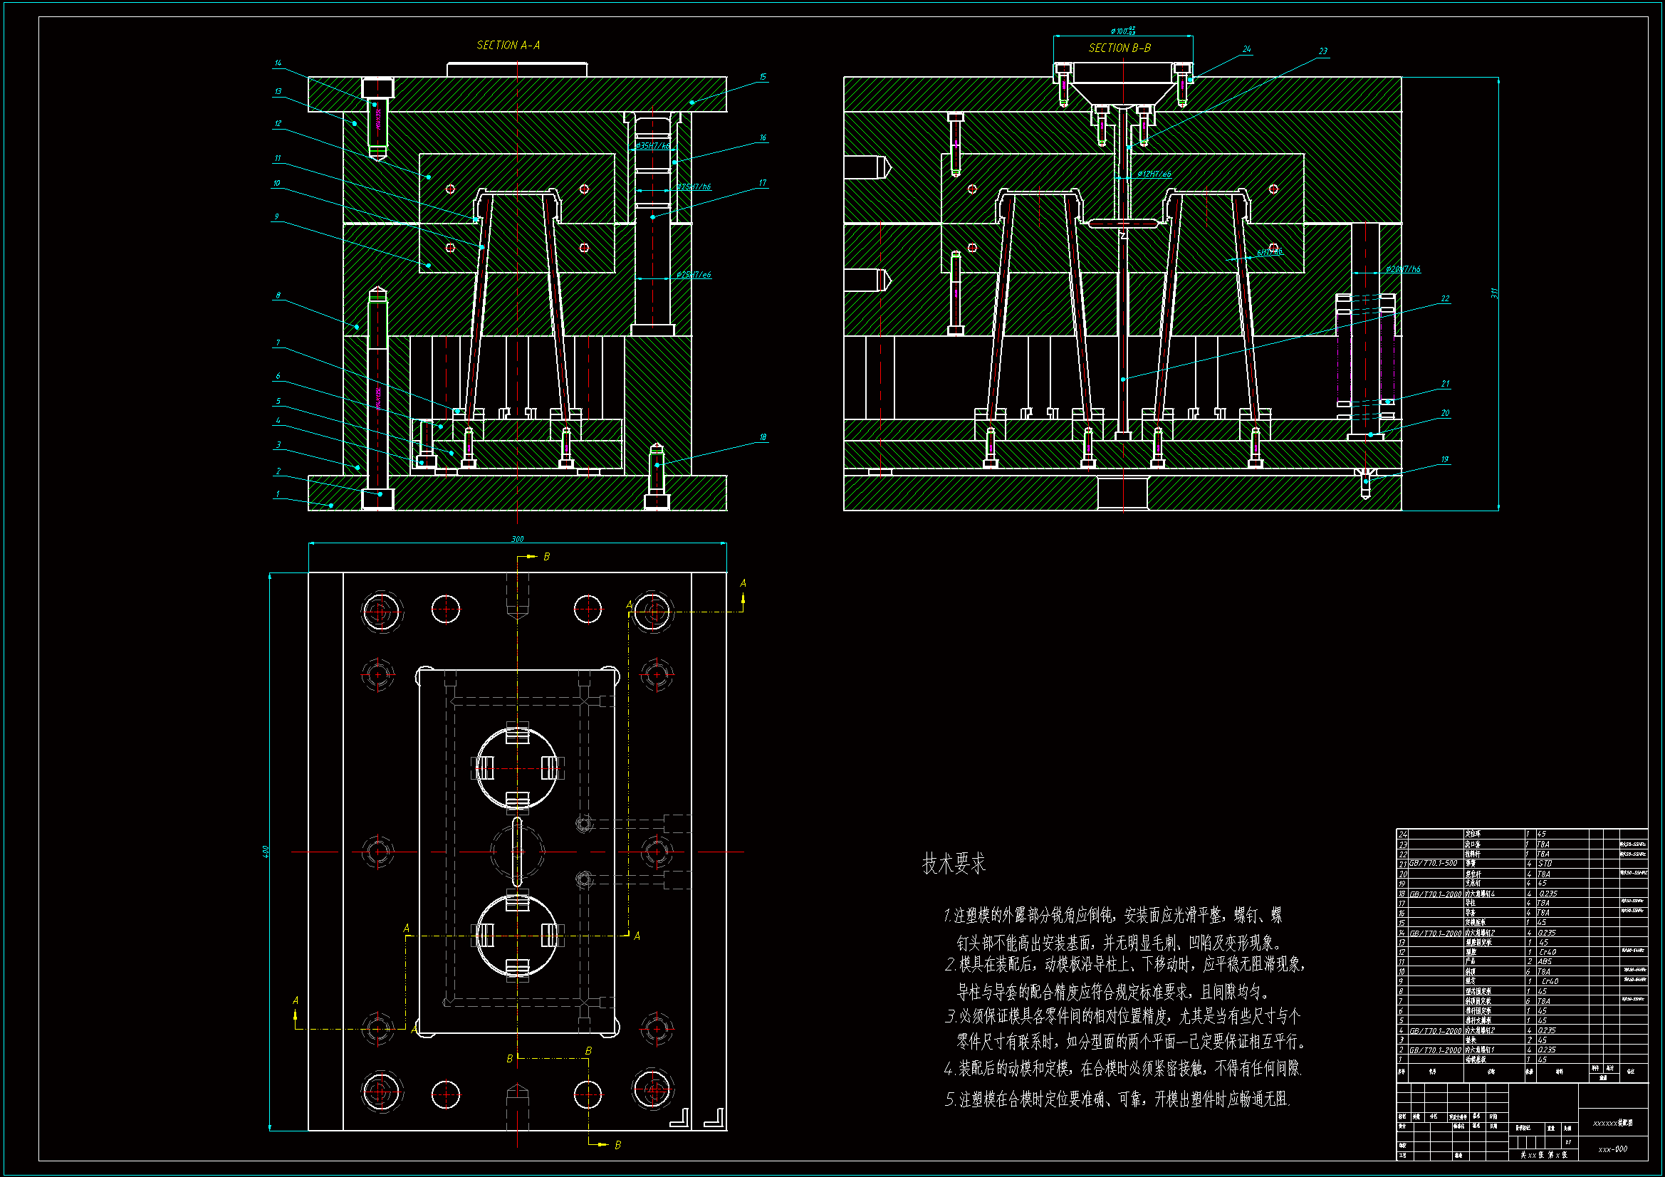Select part balloon number 24
Viewport: 1665px width, 1177px height.
click(1246, 49)
